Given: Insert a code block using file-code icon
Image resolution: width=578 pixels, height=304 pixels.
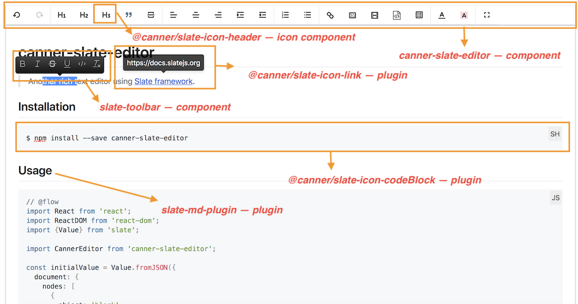Looking at the screenshot, I should click(x=397, y=15).
